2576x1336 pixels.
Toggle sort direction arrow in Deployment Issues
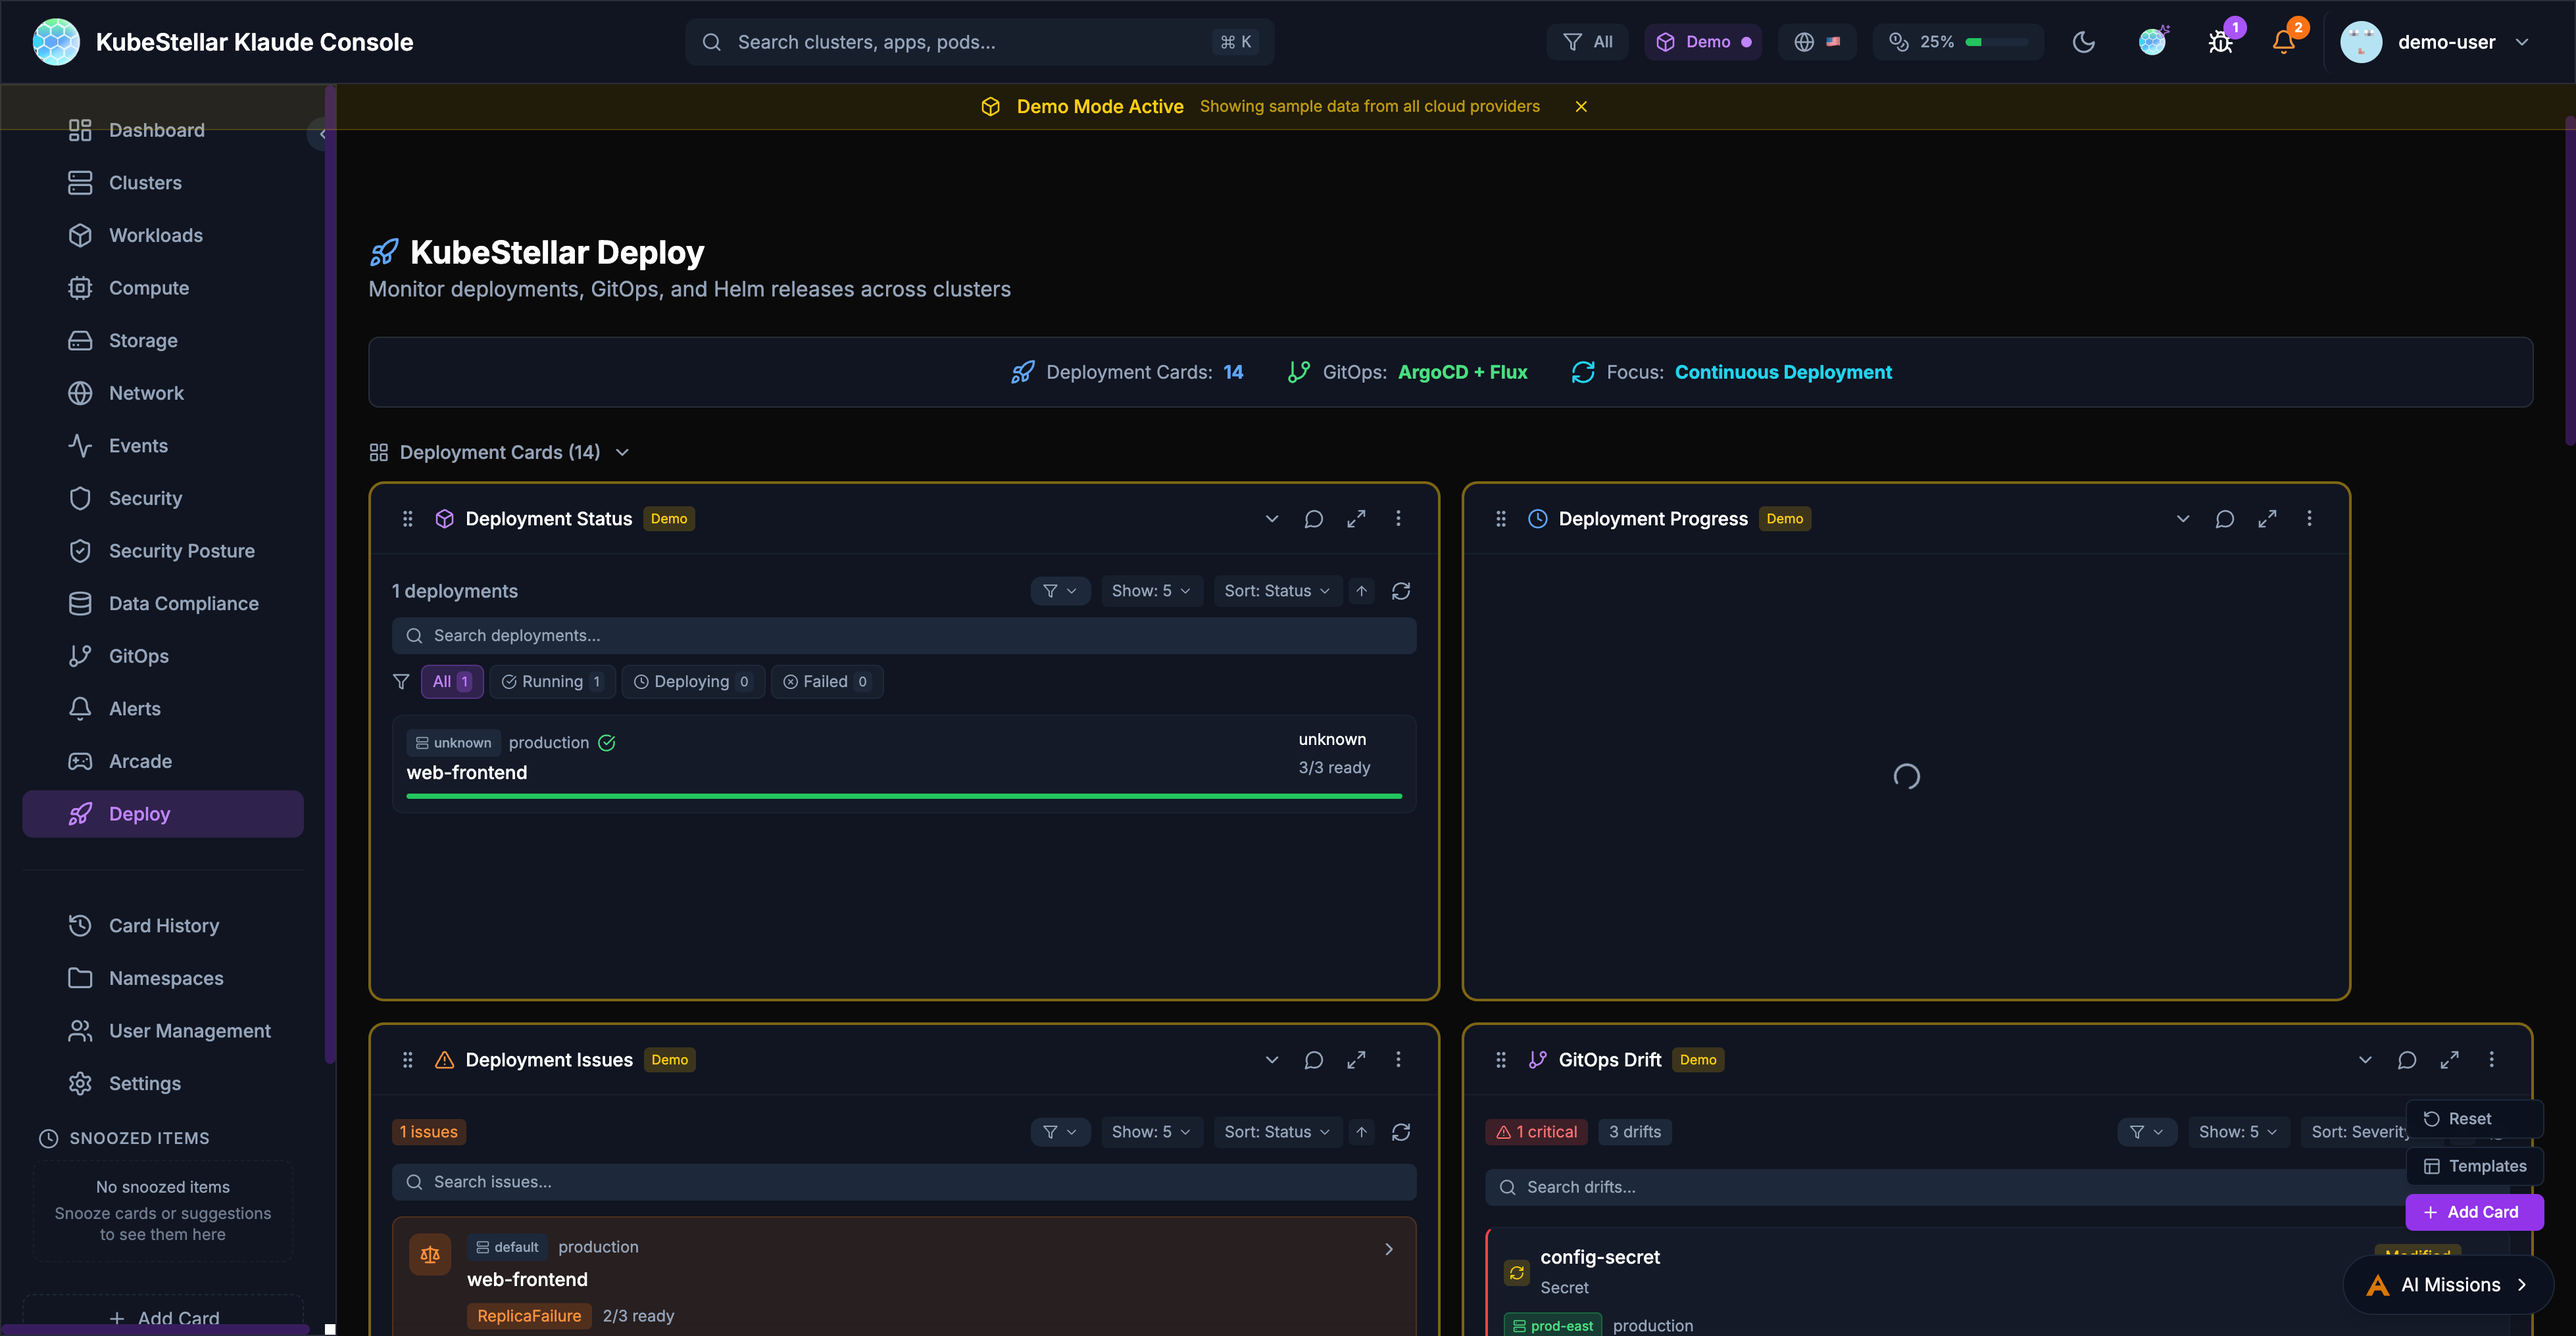click(x=1361, y=1131)
